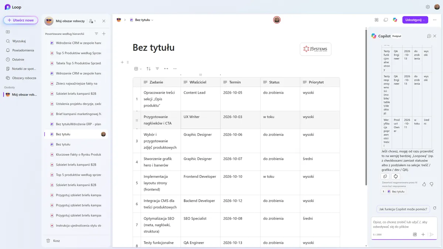443x249 pixels.
Task: Click the Bez tytułu page title heading
Action: click(x=154, y=48)
